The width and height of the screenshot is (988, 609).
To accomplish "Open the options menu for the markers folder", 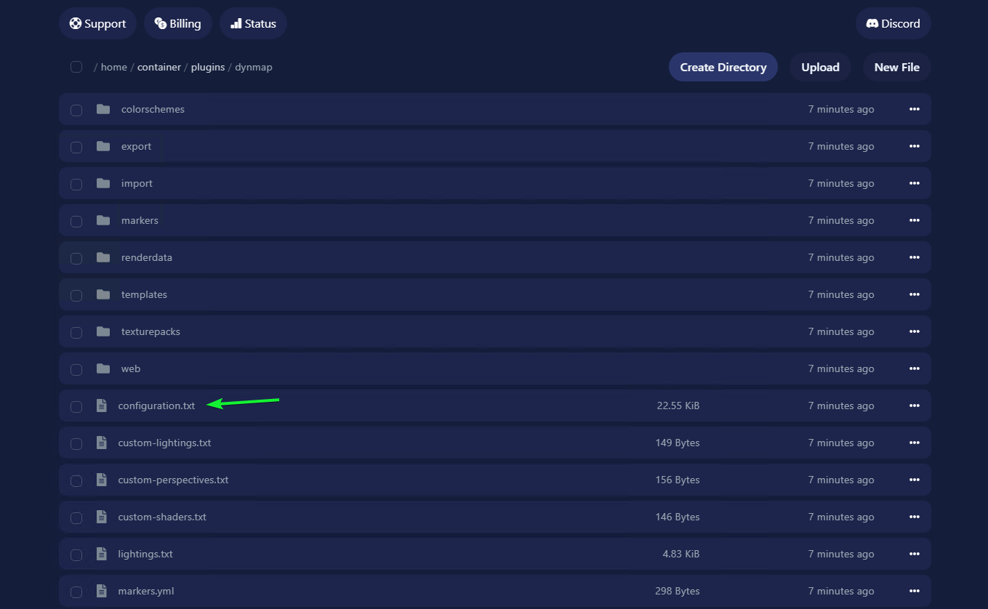I will click(914, 220).
